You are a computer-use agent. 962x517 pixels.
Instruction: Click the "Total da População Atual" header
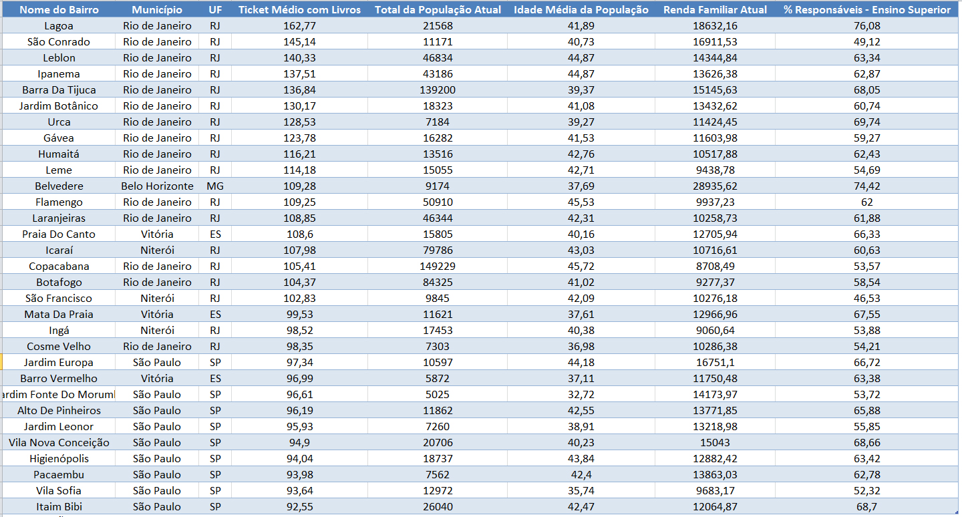[438, 9]
